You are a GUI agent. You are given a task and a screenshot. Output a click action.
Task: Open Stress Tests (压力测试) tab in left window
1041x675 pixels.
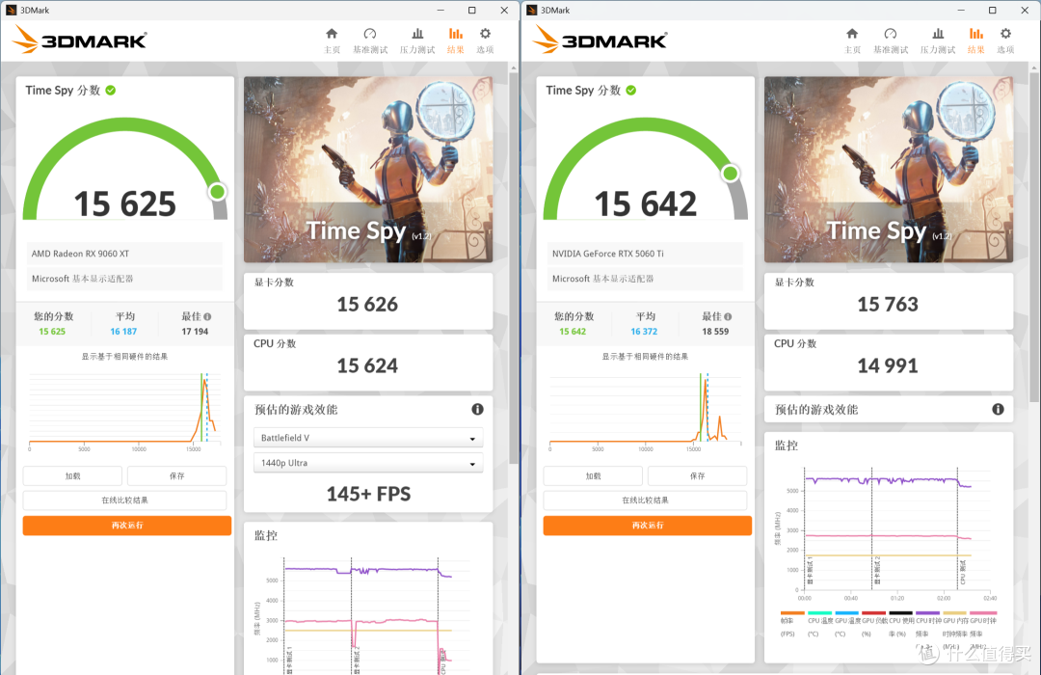(417, 40)
